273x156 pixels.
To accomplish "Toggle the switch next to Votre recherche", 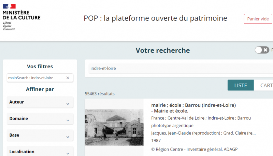I will click(262, 50).
